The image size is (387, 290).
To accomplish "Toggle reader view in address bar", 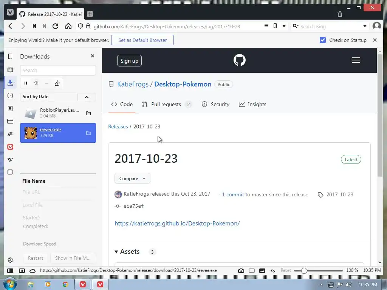I will click(266, 26).
